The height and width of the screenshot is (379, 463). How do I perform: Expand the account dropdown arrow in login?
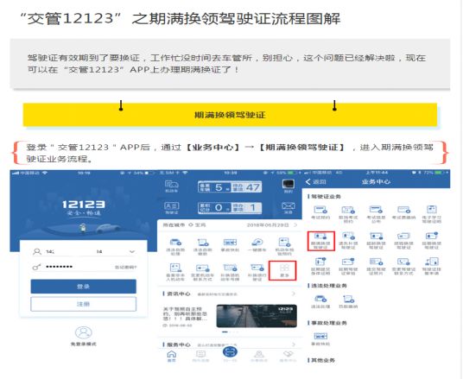click(x=132, y=251)
